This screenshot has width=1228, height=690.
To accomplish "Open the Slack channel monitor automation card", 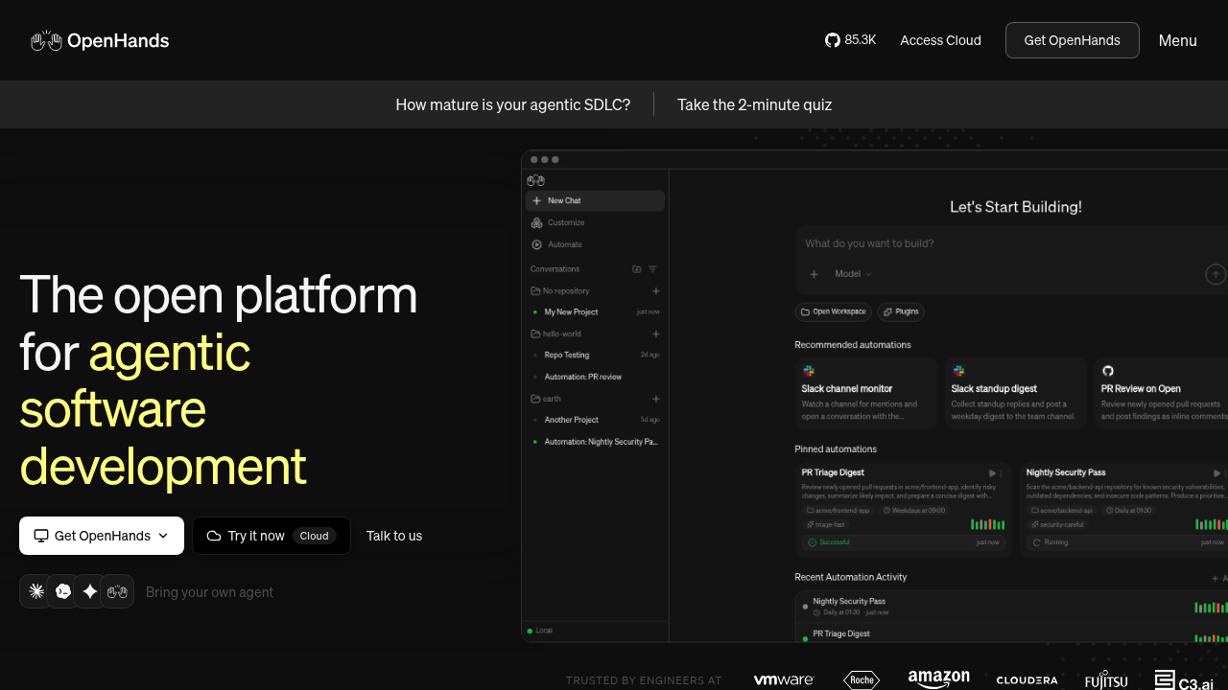I will 865,393.
